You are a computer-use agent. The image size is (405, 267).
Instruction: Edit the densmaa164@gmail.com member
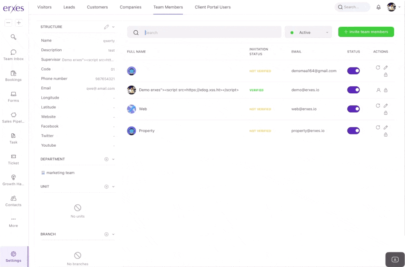[386, 67]
